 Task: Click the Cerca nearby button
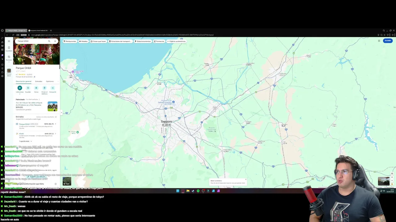point(36,88)
